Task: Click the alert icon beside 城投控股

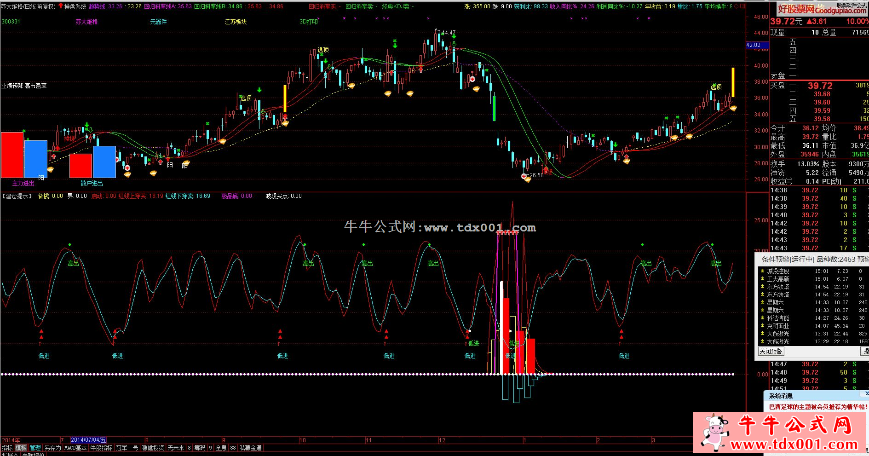Action: [x=762, y=271]
